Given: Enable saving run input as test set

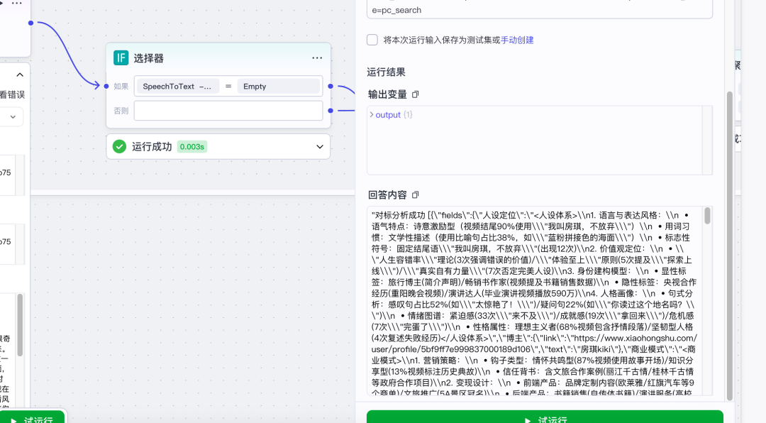Looking at the screenshot, I should tap(372, 40).
